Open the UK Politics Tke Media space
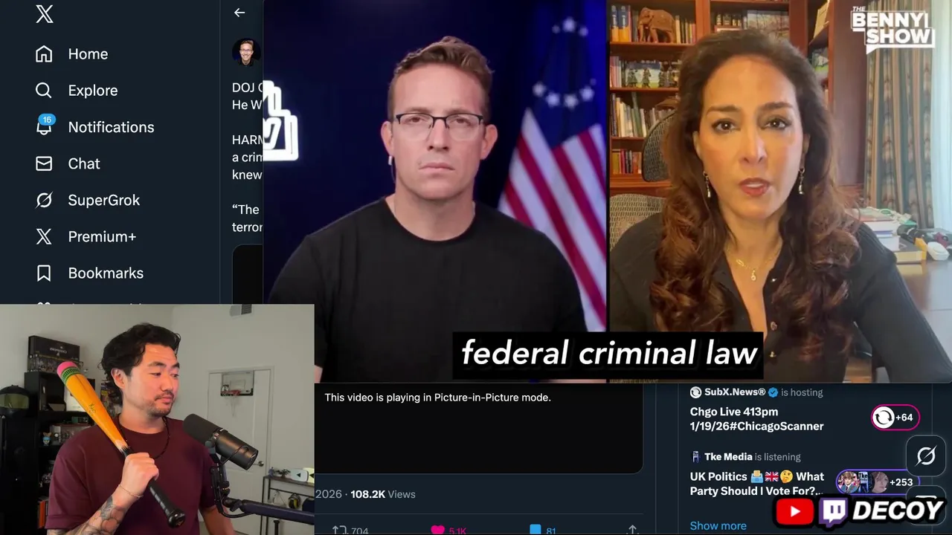This screenshot has width=952, height=535. [756, 484]
